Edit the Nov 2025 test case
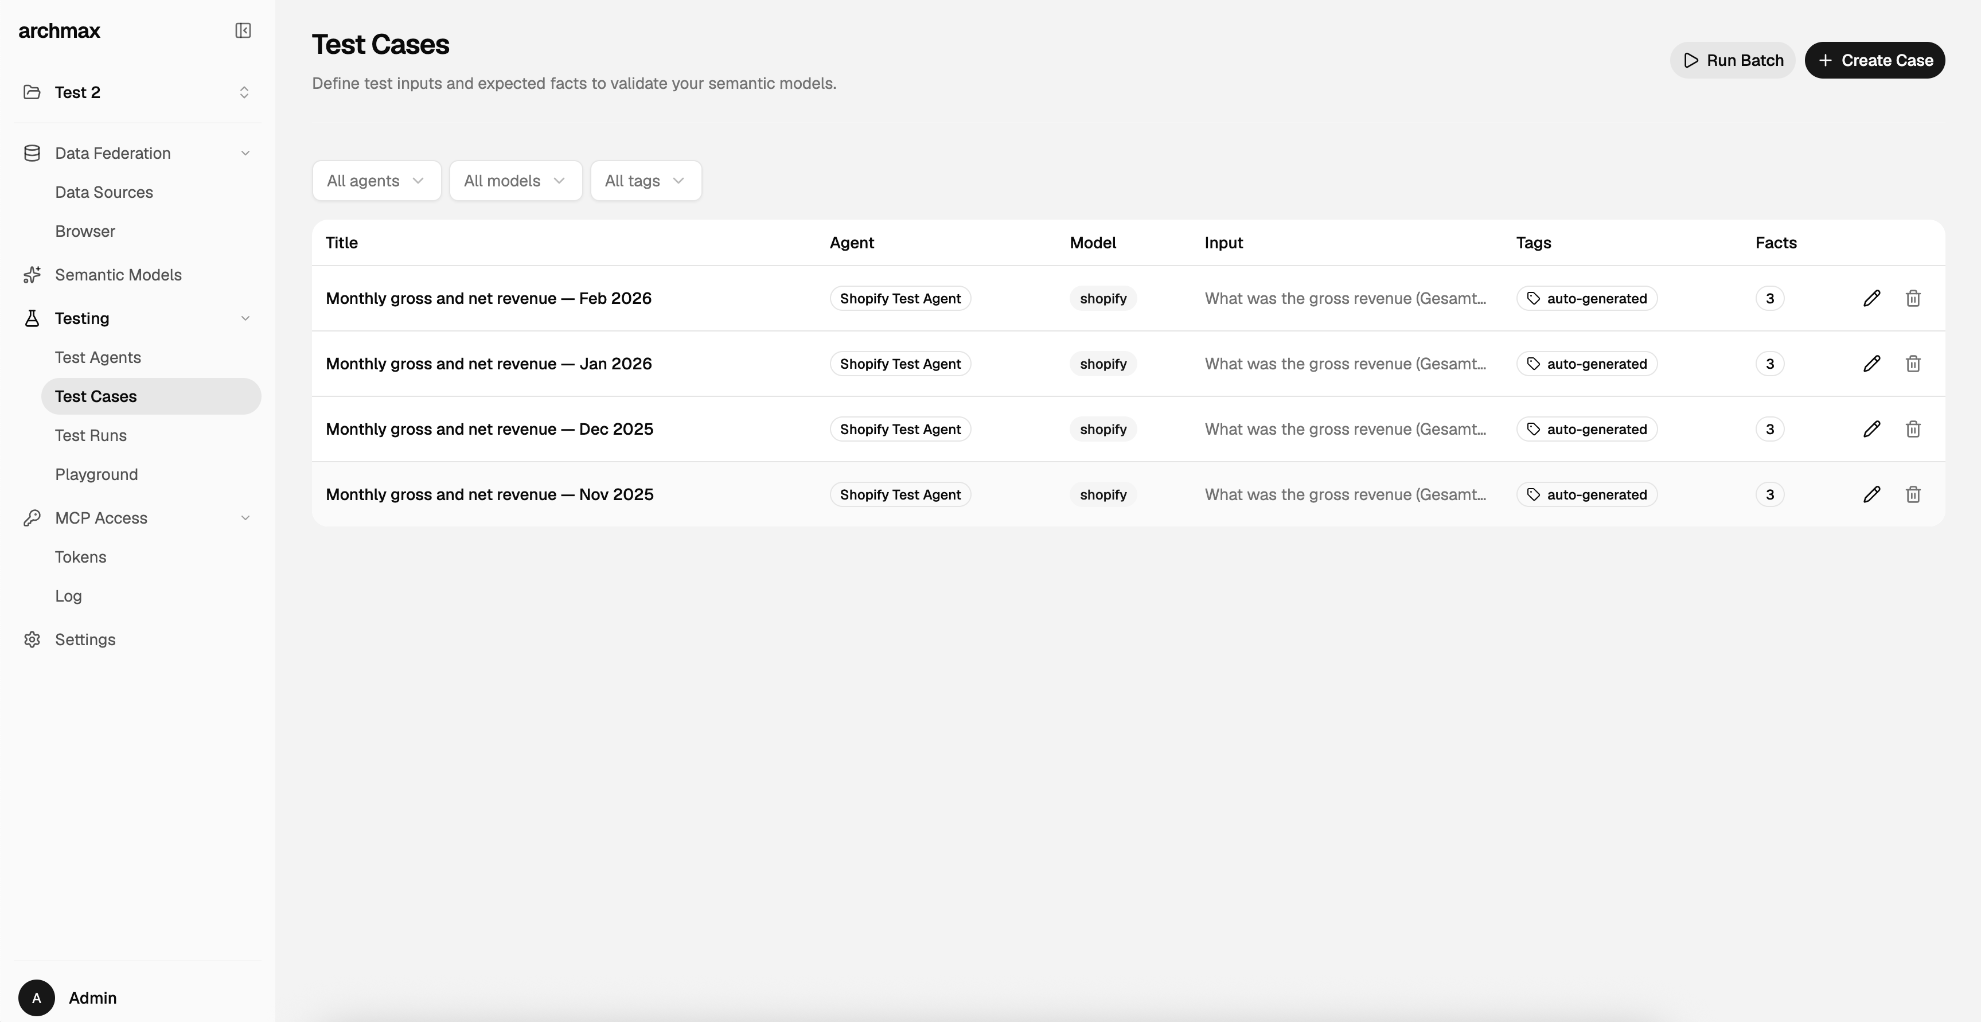The image size is (1981, 1022). pos(1871,494)
